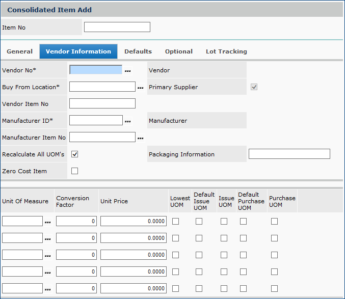Uncheck the Recalculate All UOM's checkbox
The width and height of the screenshot is (345, 299).
pyautogui.click(x=74, y=154)
